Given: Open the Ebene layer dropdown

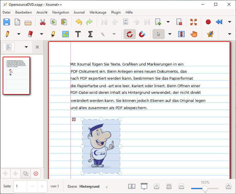Looking at the screenshot, I should (107, 186).
